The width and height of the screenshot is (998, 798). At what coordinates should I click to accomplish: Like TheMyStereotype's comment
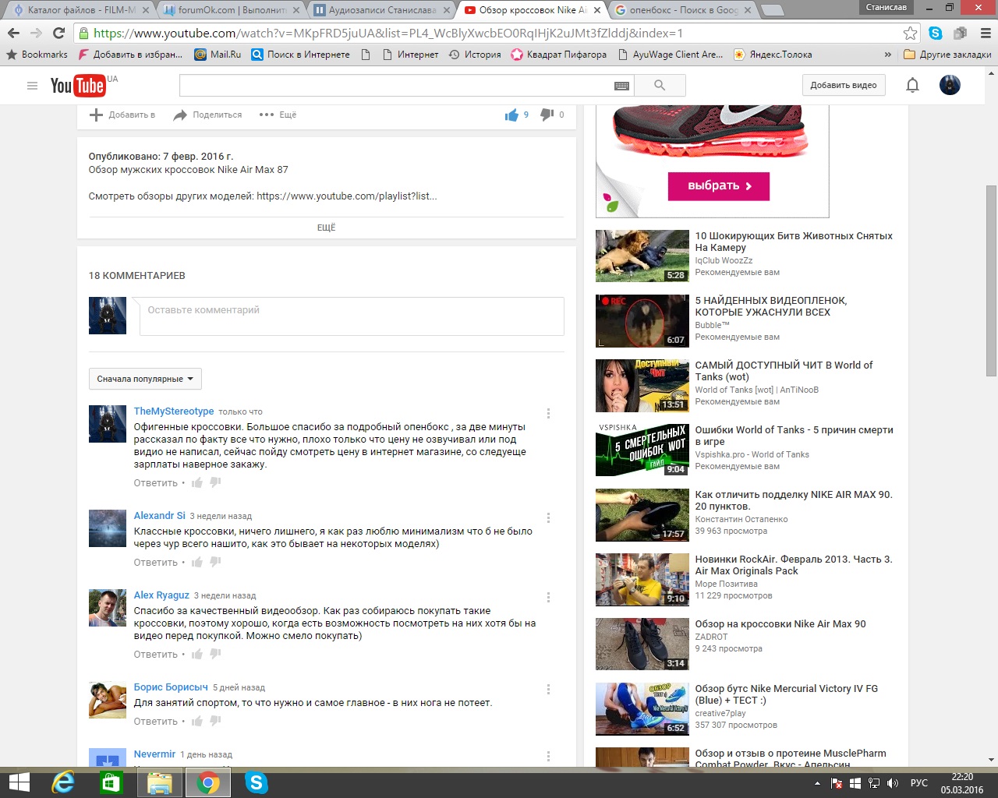tap(197, 483)
